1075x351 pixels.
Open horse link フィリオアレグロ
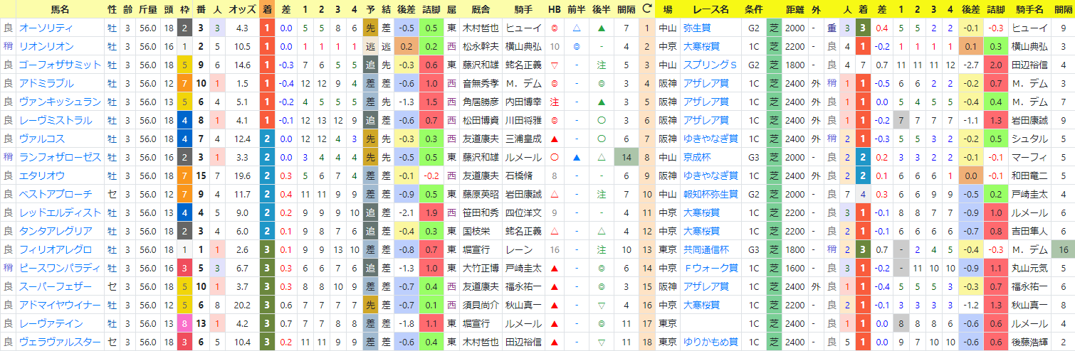[x=56, y=249]
